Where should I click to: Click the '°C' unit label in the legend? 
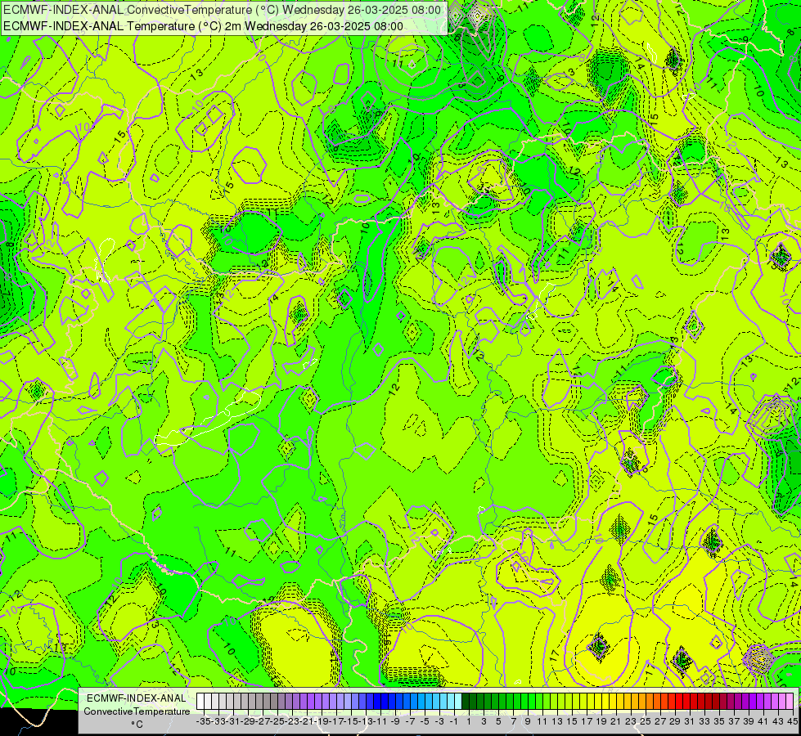tap(137, 725)
